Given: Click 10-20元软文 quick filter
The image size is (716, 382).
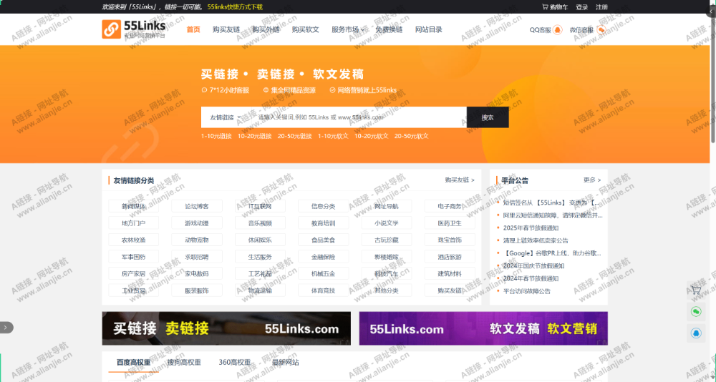Looking at the screenshot, I should tap(371, 136).
